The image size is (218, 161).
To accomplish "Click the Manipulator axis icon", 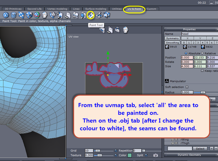I will click(x=167, y=81).
